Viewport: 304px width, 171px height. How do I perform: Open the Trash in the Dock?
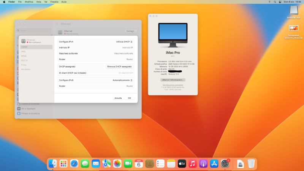[x=251, y=164]
